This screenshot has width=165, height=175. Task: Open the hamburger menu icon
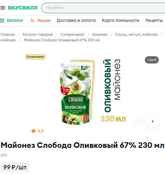pos(3,8)
